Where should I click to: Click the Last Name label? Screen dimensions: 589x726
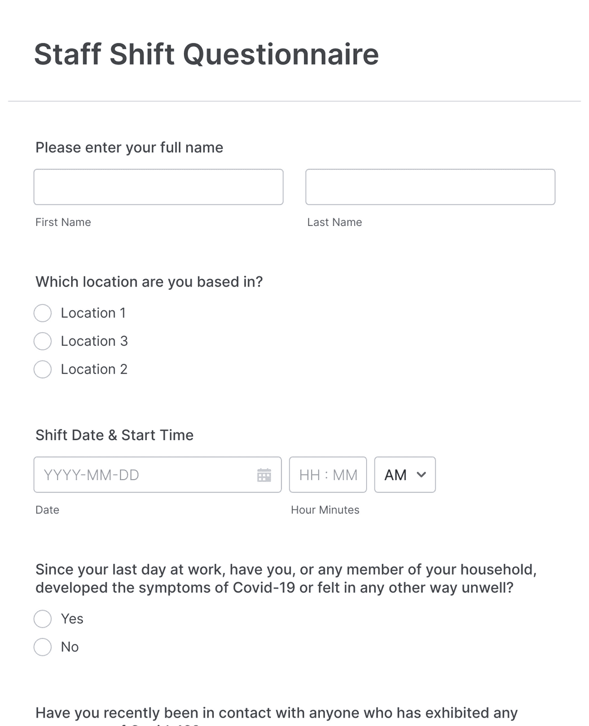coord(334,222)
